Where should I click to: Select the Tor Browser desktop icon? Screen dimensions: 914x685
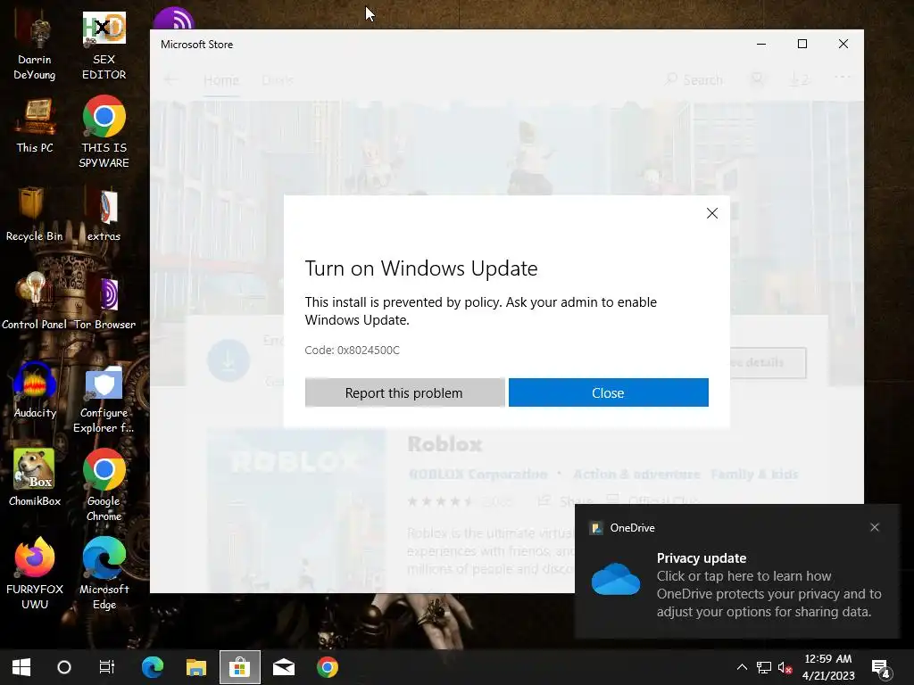pyautogui.click(x=104, y=303)
